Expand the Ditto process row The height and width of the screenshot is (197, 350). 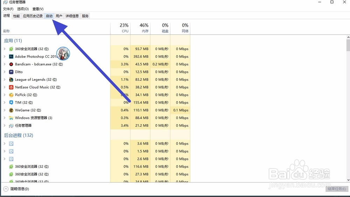(5, 72)
